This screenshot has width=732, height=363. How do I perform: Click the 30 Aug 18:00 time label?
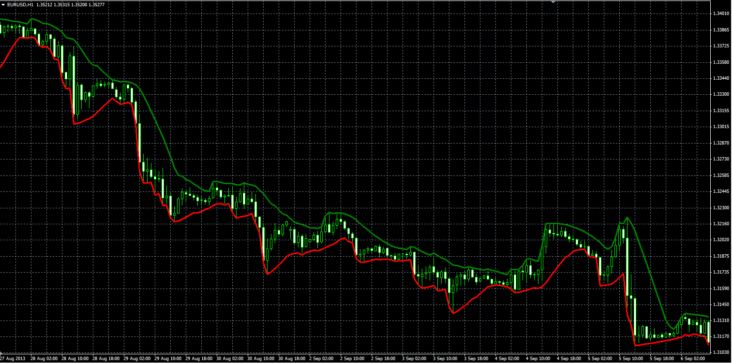[x=291, y=359]
